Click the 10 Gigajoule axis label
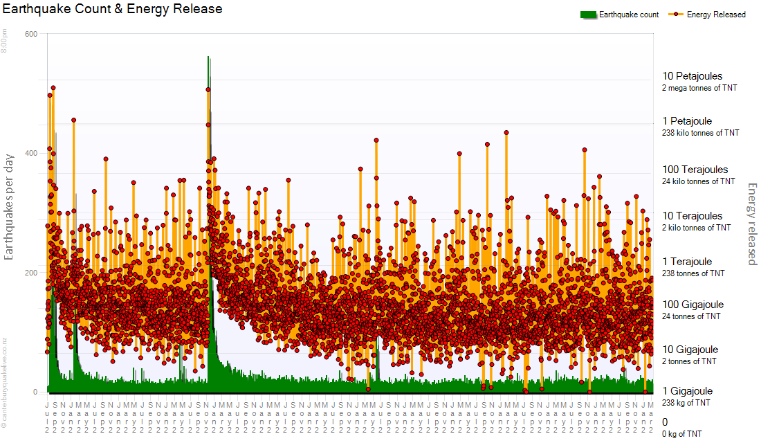 pos(690,350)
